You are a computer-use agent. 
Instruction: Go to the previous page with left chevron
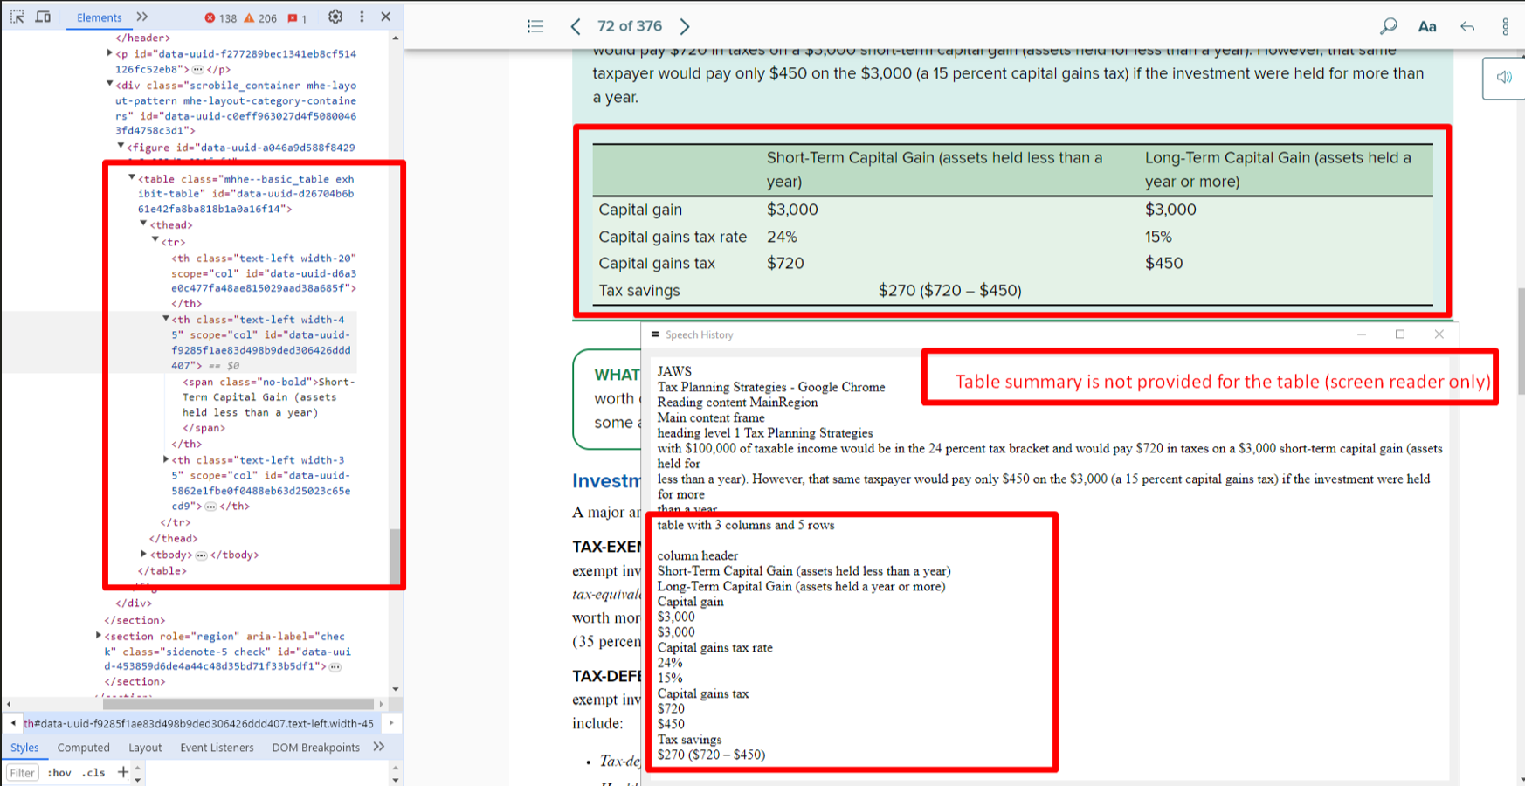tap(575, 26)
